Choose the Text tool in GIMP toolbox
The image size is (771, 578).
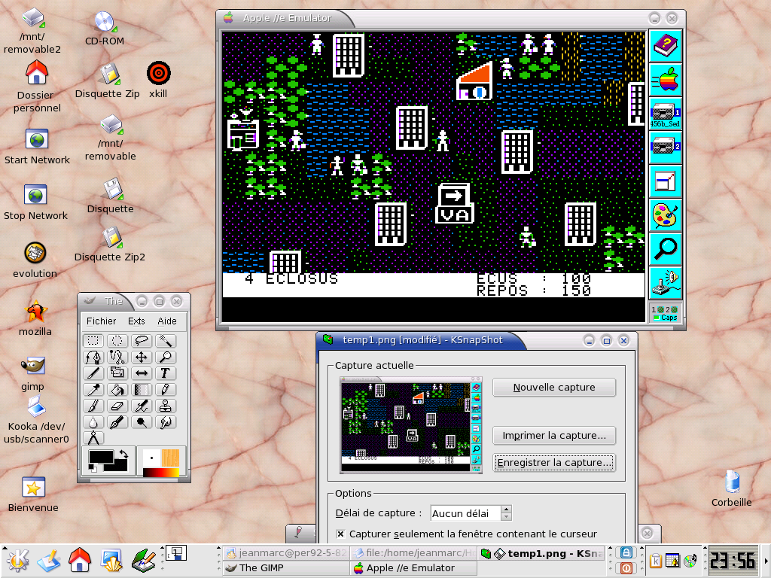pyautogui.click(x=165, y=373)
